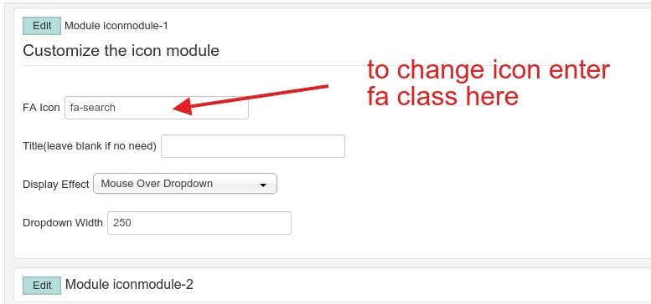The image size is (651, 304).
Task: Click the 'fa-search' text in the field
Action: click(93, 108)
